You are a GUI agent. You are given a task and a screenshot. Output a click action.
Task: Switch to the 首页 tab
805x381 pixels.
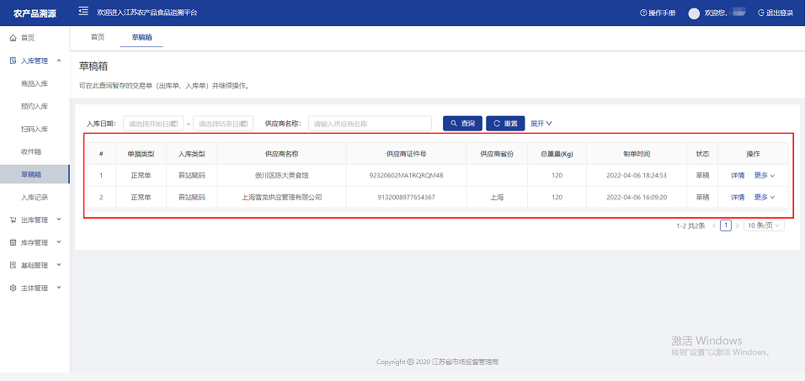pos(98,37)
